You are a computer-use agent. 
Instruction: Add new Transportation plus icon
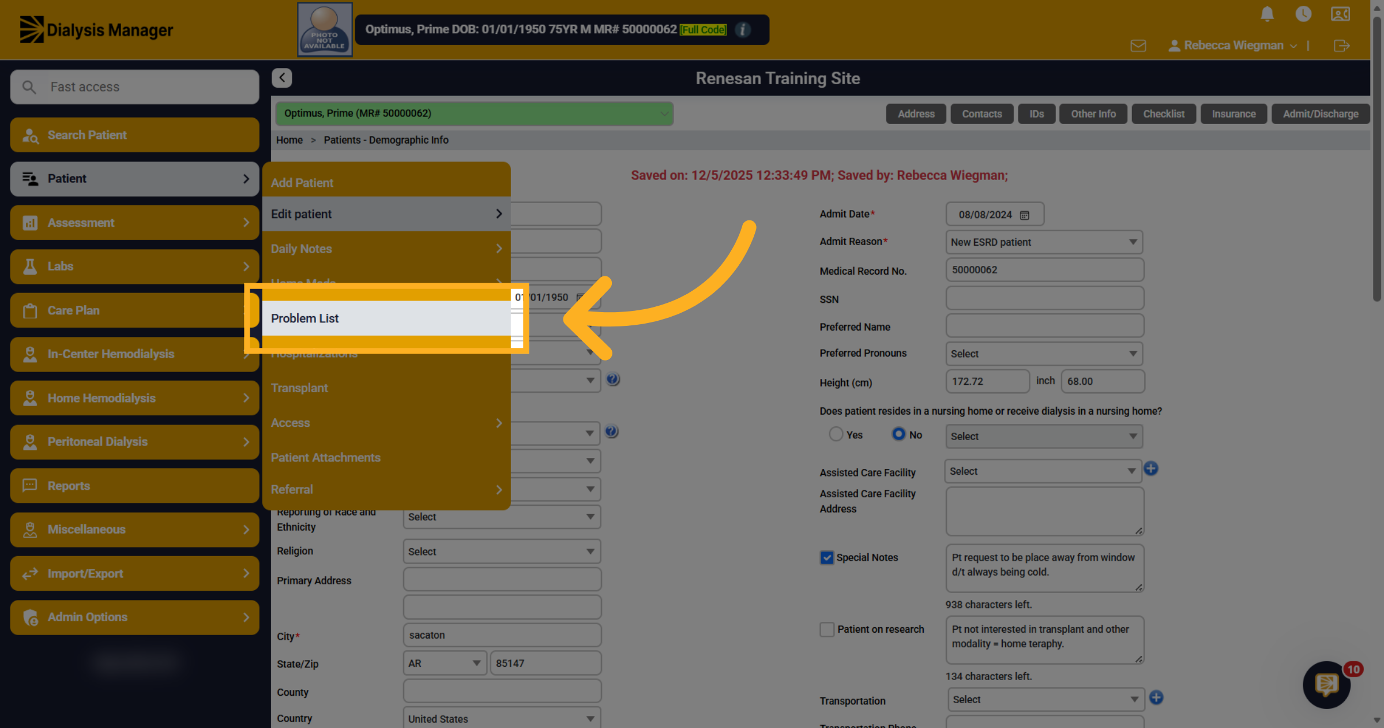coord(1156,697)
